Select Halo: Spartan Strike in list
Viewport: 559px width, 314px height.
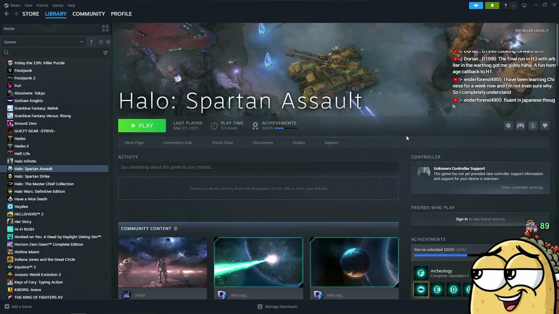[x=32, y=176]
